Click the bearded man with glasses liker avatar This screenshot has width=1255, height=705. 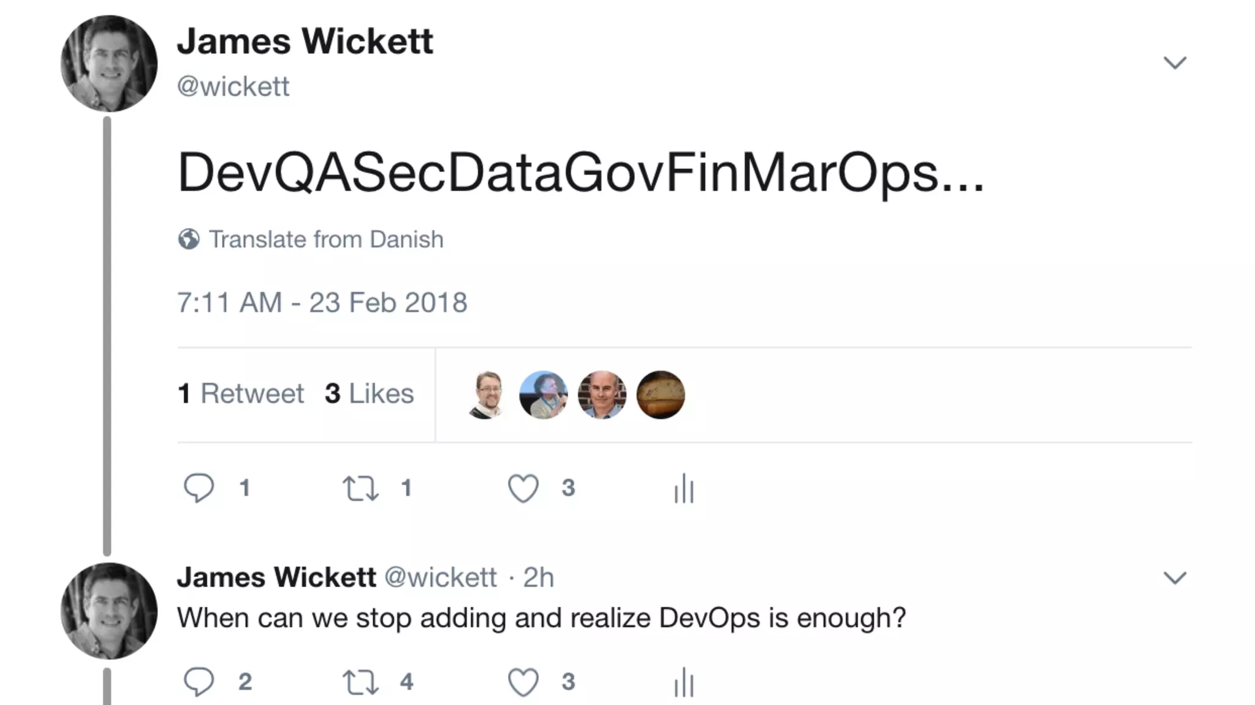(487, 395)
